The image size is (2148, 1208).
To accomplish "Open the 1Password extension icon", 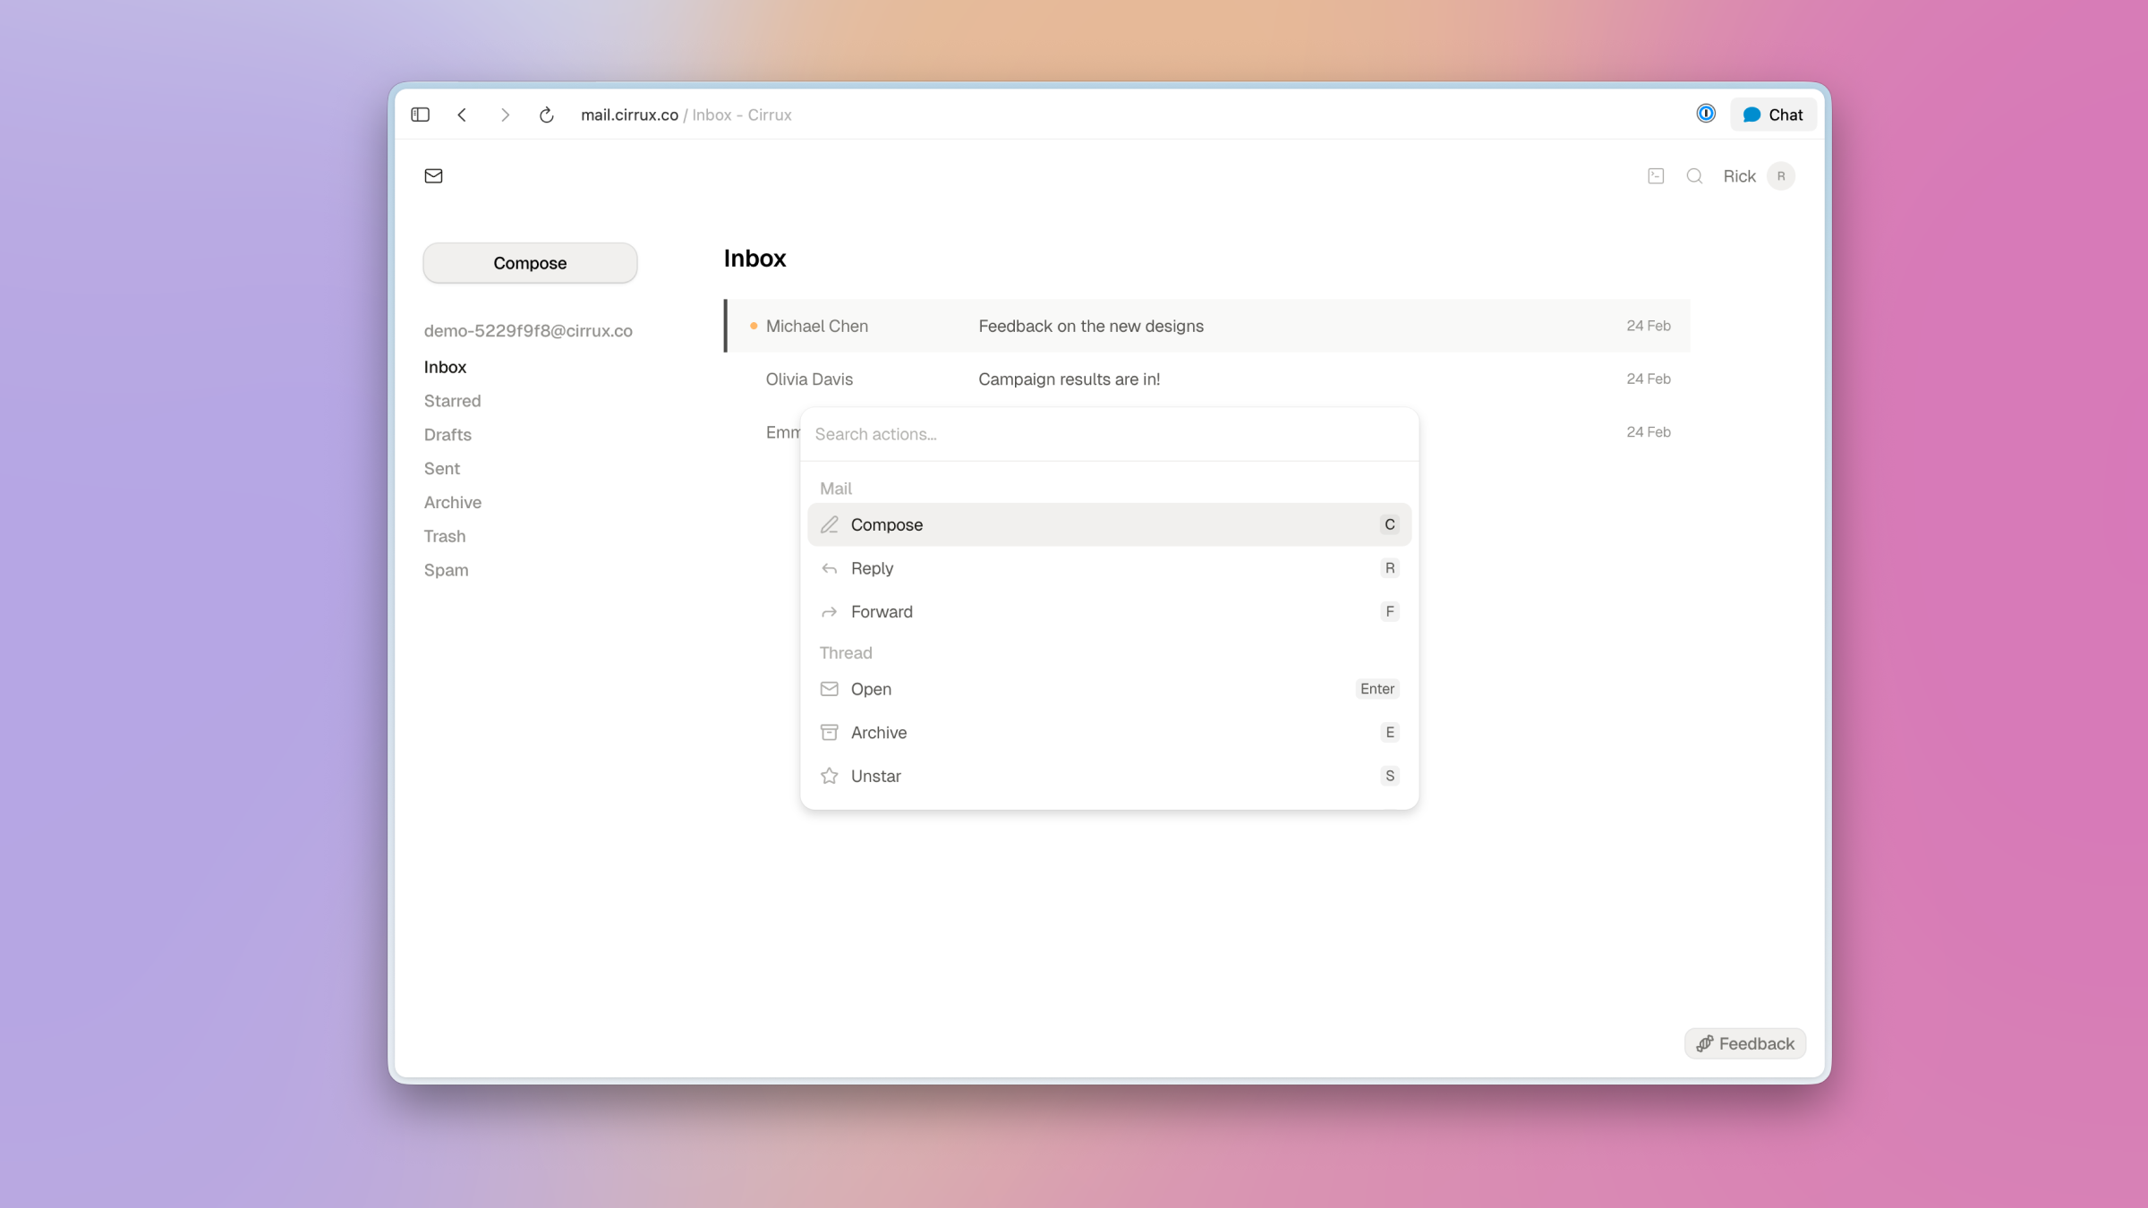I will point(1706,114).
